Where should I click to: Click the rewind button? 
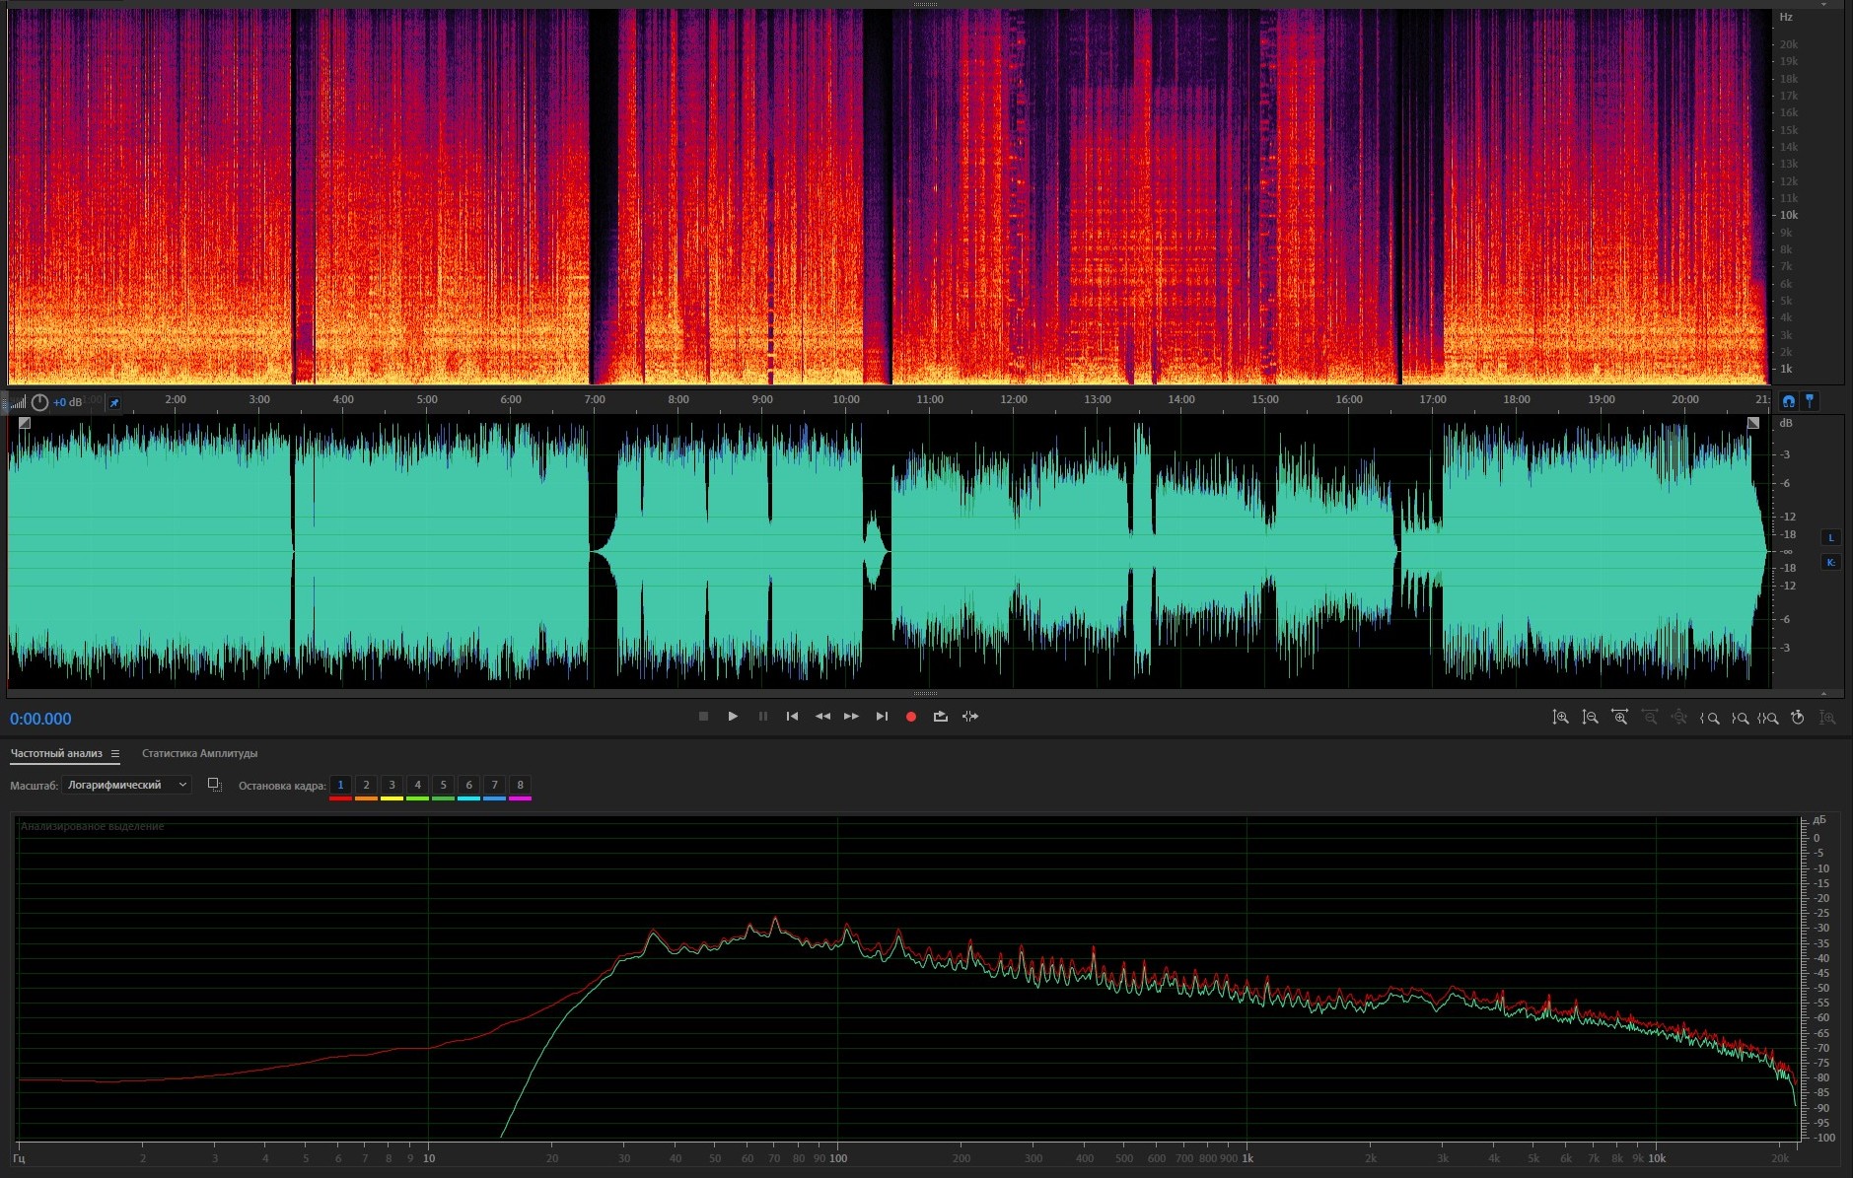point(822,717)
